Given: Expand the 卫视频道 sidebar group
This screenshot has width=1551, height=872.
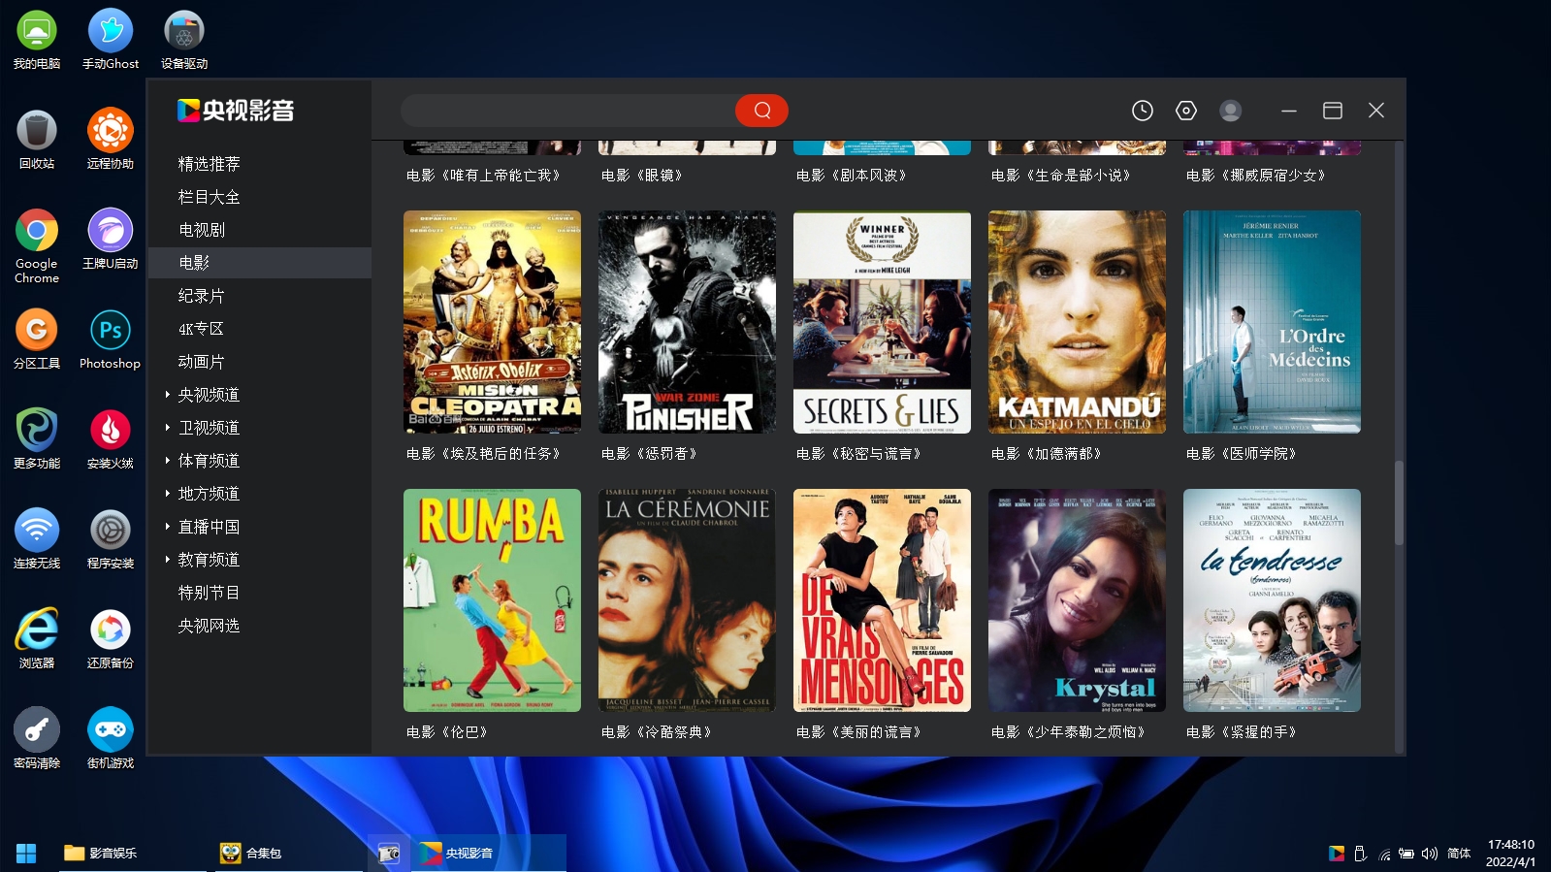Looking at the screenshot, I should click(168, 428).
